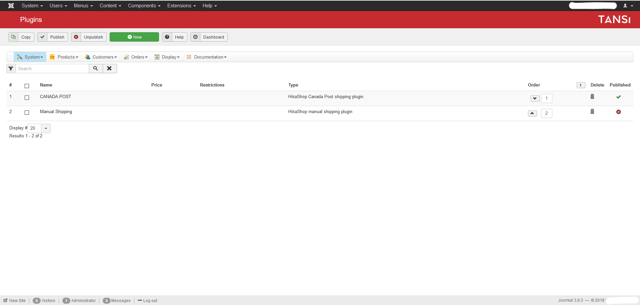This screenshot has height=305, width=640.
Task: Click the search filter funnel icon
Action: pyautogui.click(x=11, y=69)
